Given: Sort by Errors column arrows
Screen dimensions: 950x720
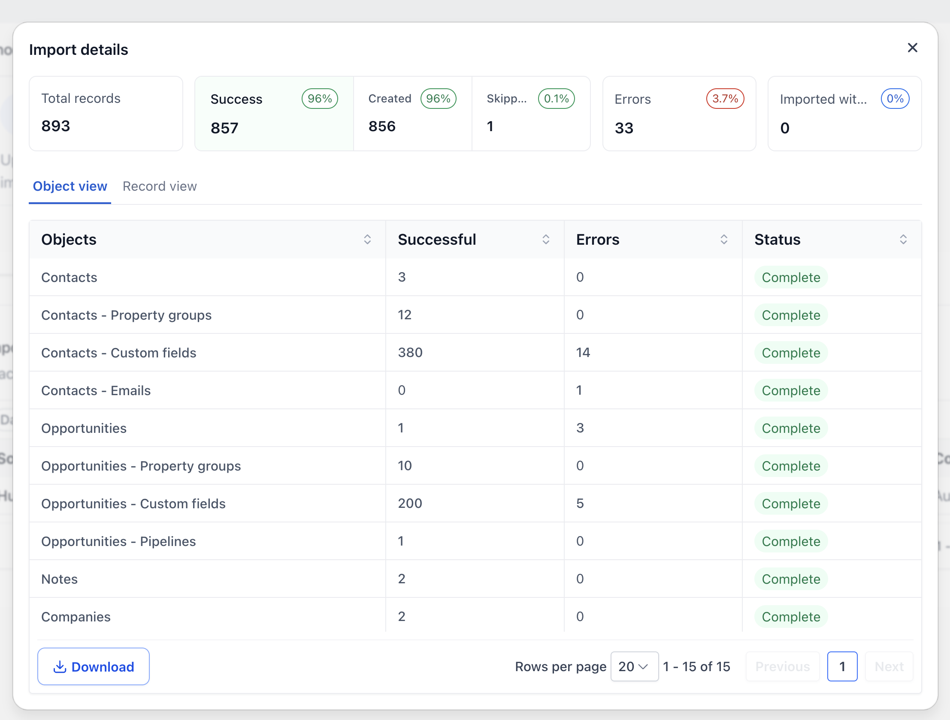Looking at the screenshot, I should 724,240.
